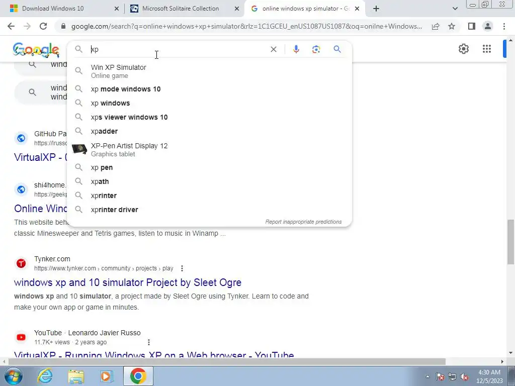Select xps viewer windows 10 suggestion
This screenshot has width=515, height=386.
pyautogui.click(x=210, y=117)
